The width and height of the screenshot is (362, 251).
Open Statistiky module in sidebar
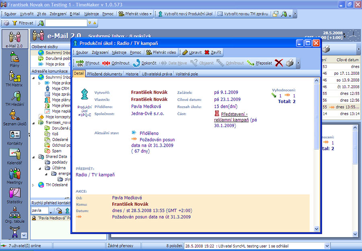[x=15, y=195]
